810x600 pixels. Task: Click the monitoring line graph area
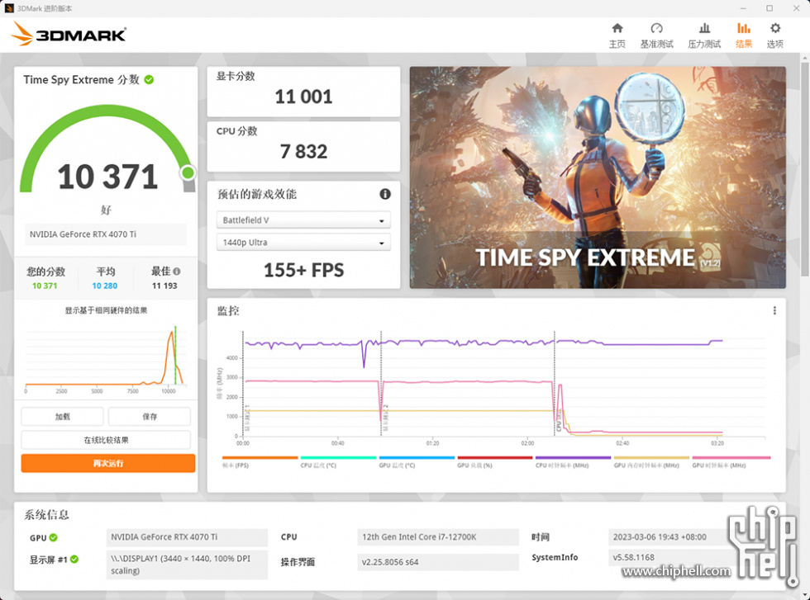(503, 385)
